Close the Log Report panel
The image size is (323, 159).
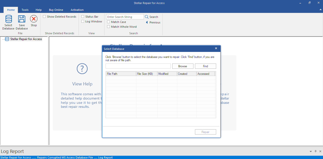pyautogui.click(x=320, y=151)
